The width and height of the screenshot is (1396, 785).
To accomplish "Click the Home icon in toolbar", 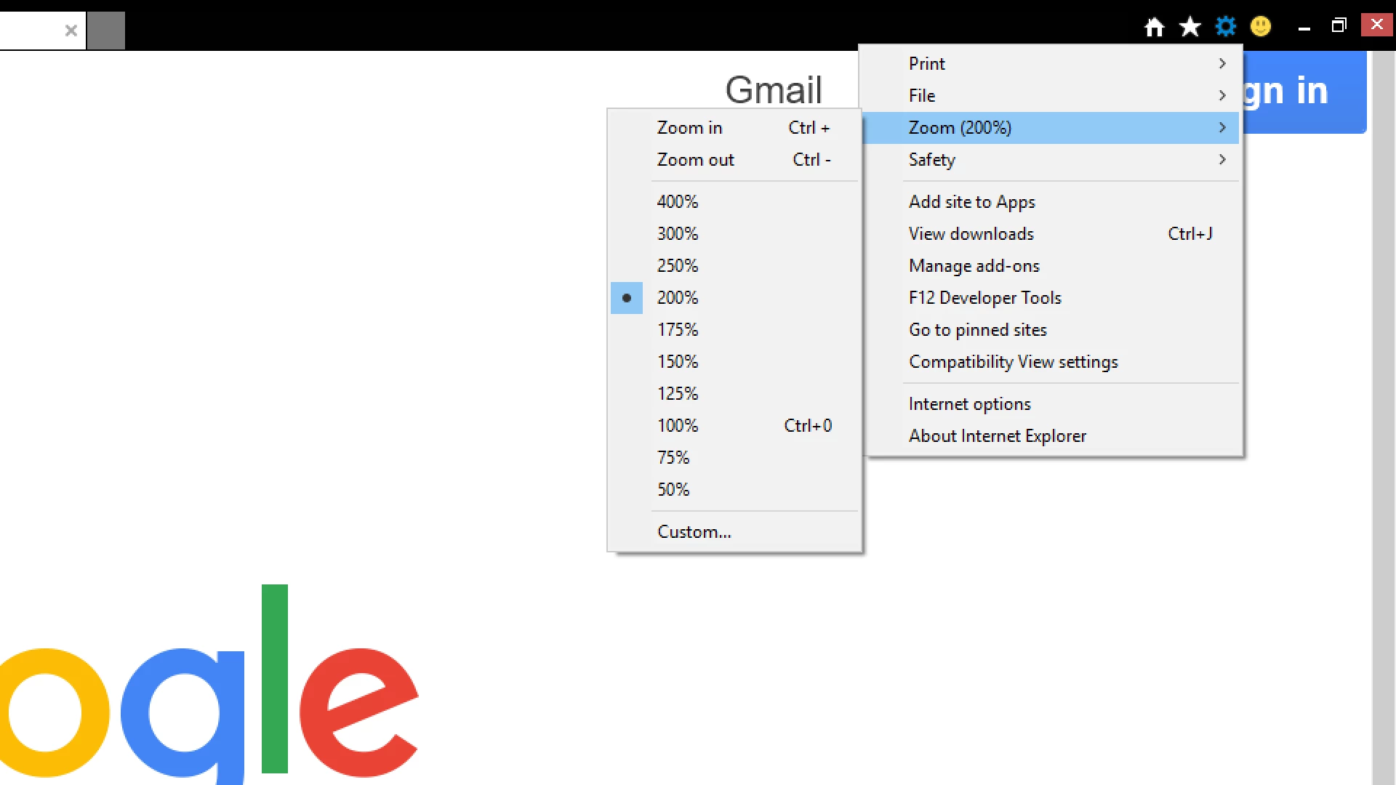I will point(1154,27).
